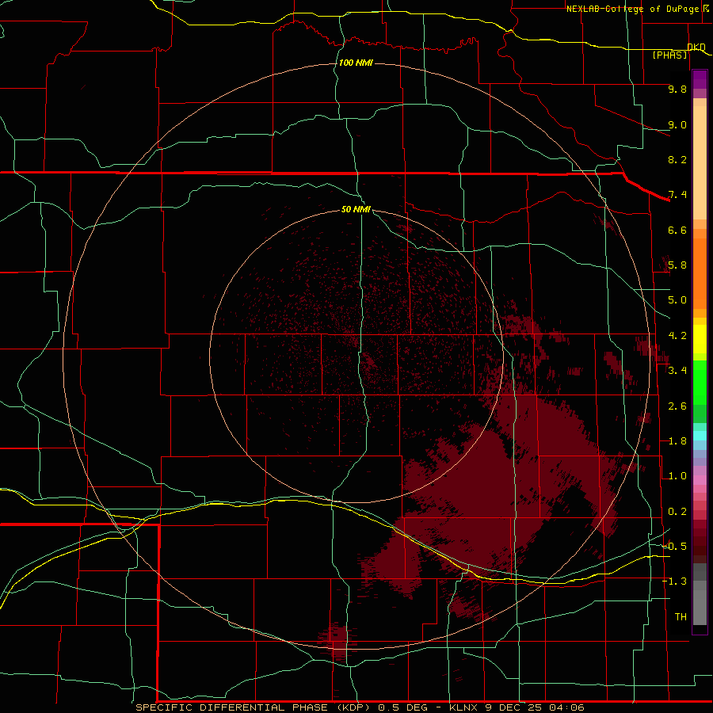Click the 1.8 value on color scale

(x=677, y=441)
